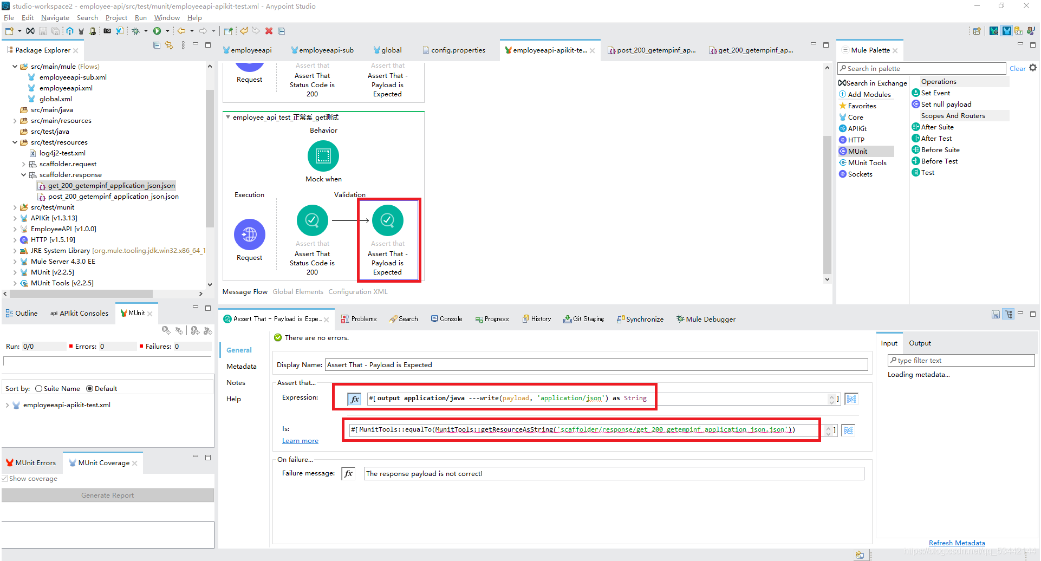Open Exchange via the infinity-shaped toolbar icon
This screenshot has width=1041, height=561.
(x=30, y=31)
